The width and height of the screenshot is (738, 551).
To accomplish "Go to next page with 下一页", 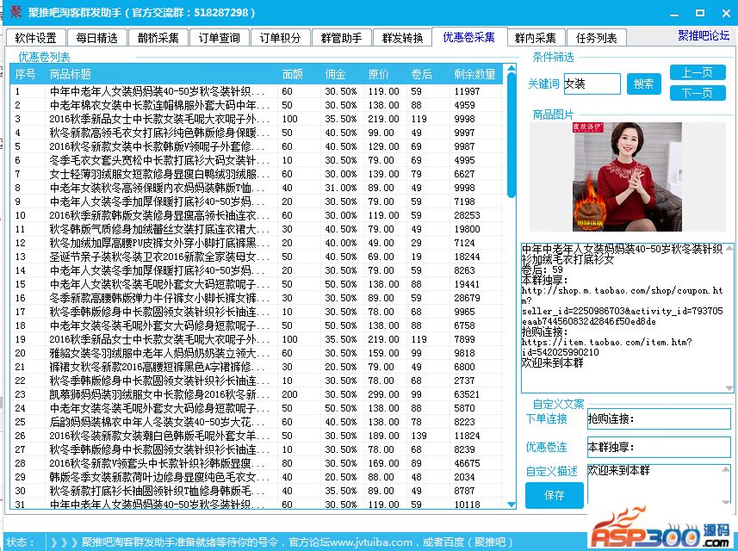I will 698,93.
